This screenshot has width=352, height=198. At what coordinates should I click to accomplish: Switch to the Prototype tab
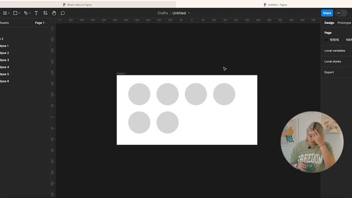(x=344, y=23)
